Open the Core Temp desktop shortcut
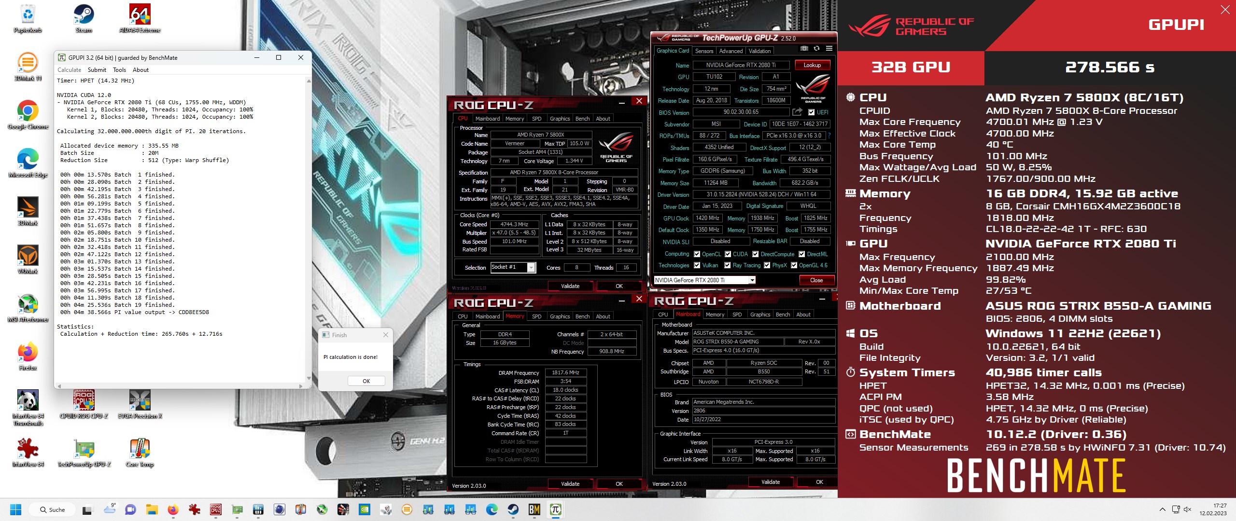1236x521 pixels. tap(140, 452)
